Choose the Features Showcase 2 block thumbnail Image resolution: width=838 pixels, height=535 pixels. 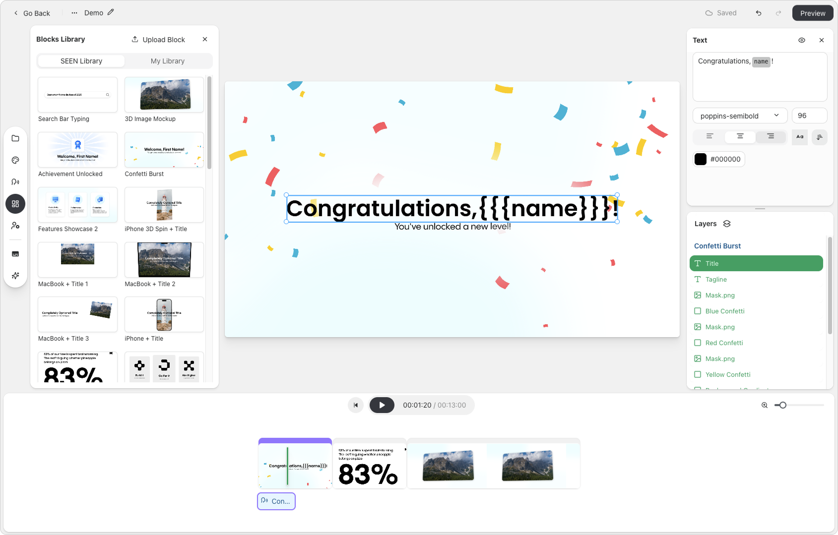tap(77, 205)
